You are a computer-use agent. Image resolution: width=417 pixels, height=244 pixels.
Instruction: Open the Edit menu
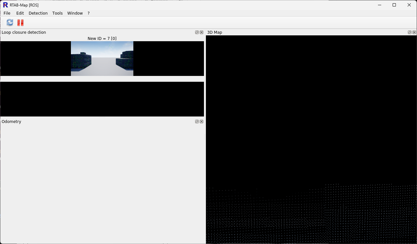[x=20, y=13]
